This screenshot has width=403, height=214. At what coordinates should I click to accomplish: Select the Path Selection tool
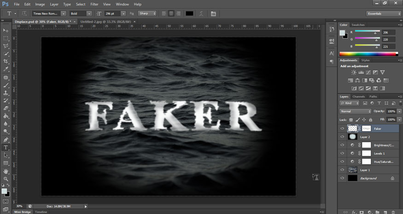(x=6, y=155)
